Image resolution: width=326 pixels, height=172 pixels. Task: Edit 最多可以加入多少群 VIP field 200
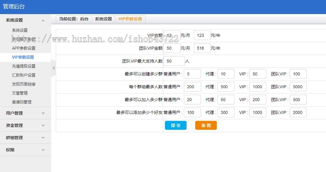coord(258,100)
